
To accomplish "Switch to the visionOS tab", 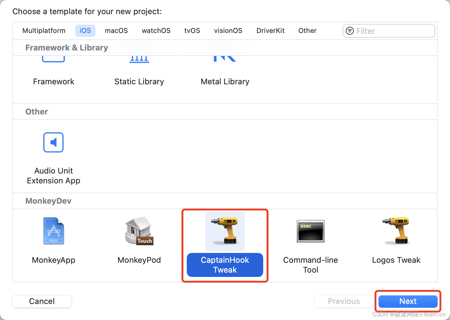I will click(x=228, y=31).
